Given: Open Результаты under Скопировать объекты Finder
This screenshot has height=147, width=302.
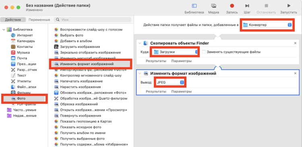Looking at the screenshot, I should point(156,61).
